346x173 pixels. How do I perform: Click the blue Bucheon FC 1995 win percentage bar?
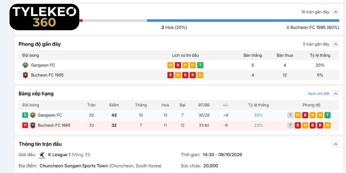pos(243,20)
